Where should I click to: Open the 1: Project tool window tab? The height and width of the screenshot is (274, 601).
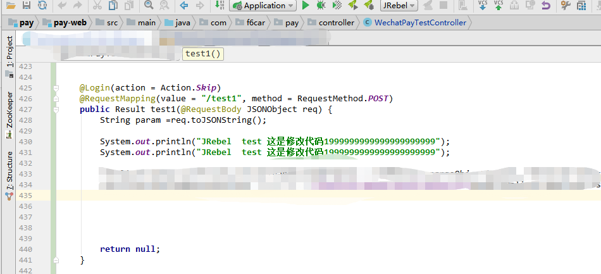pos(9,57)
